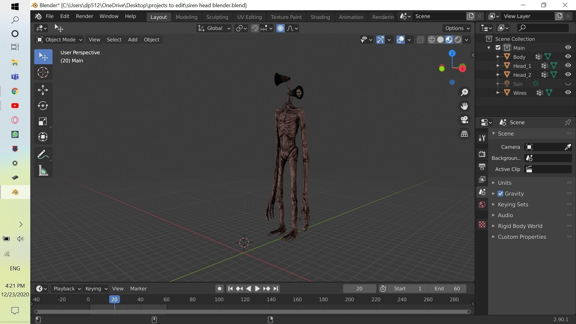Image resolution: width=576 pixels, height=324 pixels.
Task: Toggle X-ray mode
Action: 420,40
